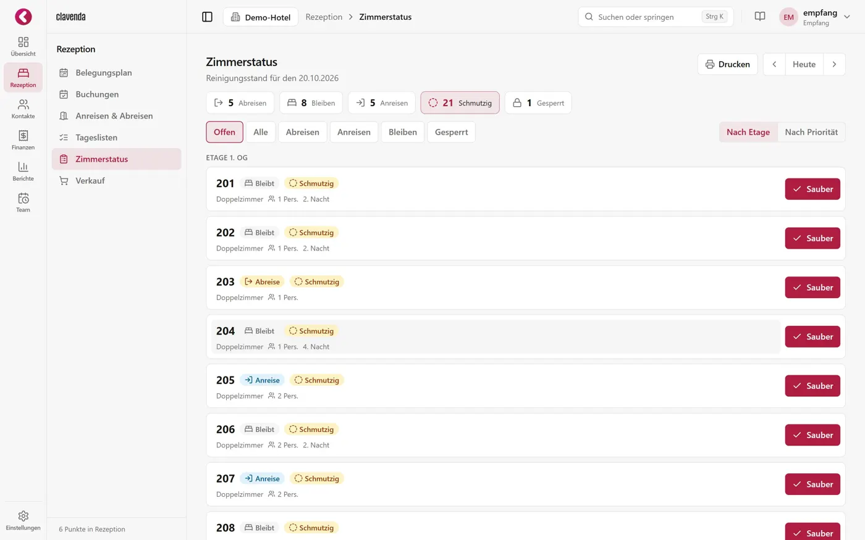Viewport: 865px width, 540px height.
Task: Toggle the 21 Schmutzig summary card
Action: (460, 103)
